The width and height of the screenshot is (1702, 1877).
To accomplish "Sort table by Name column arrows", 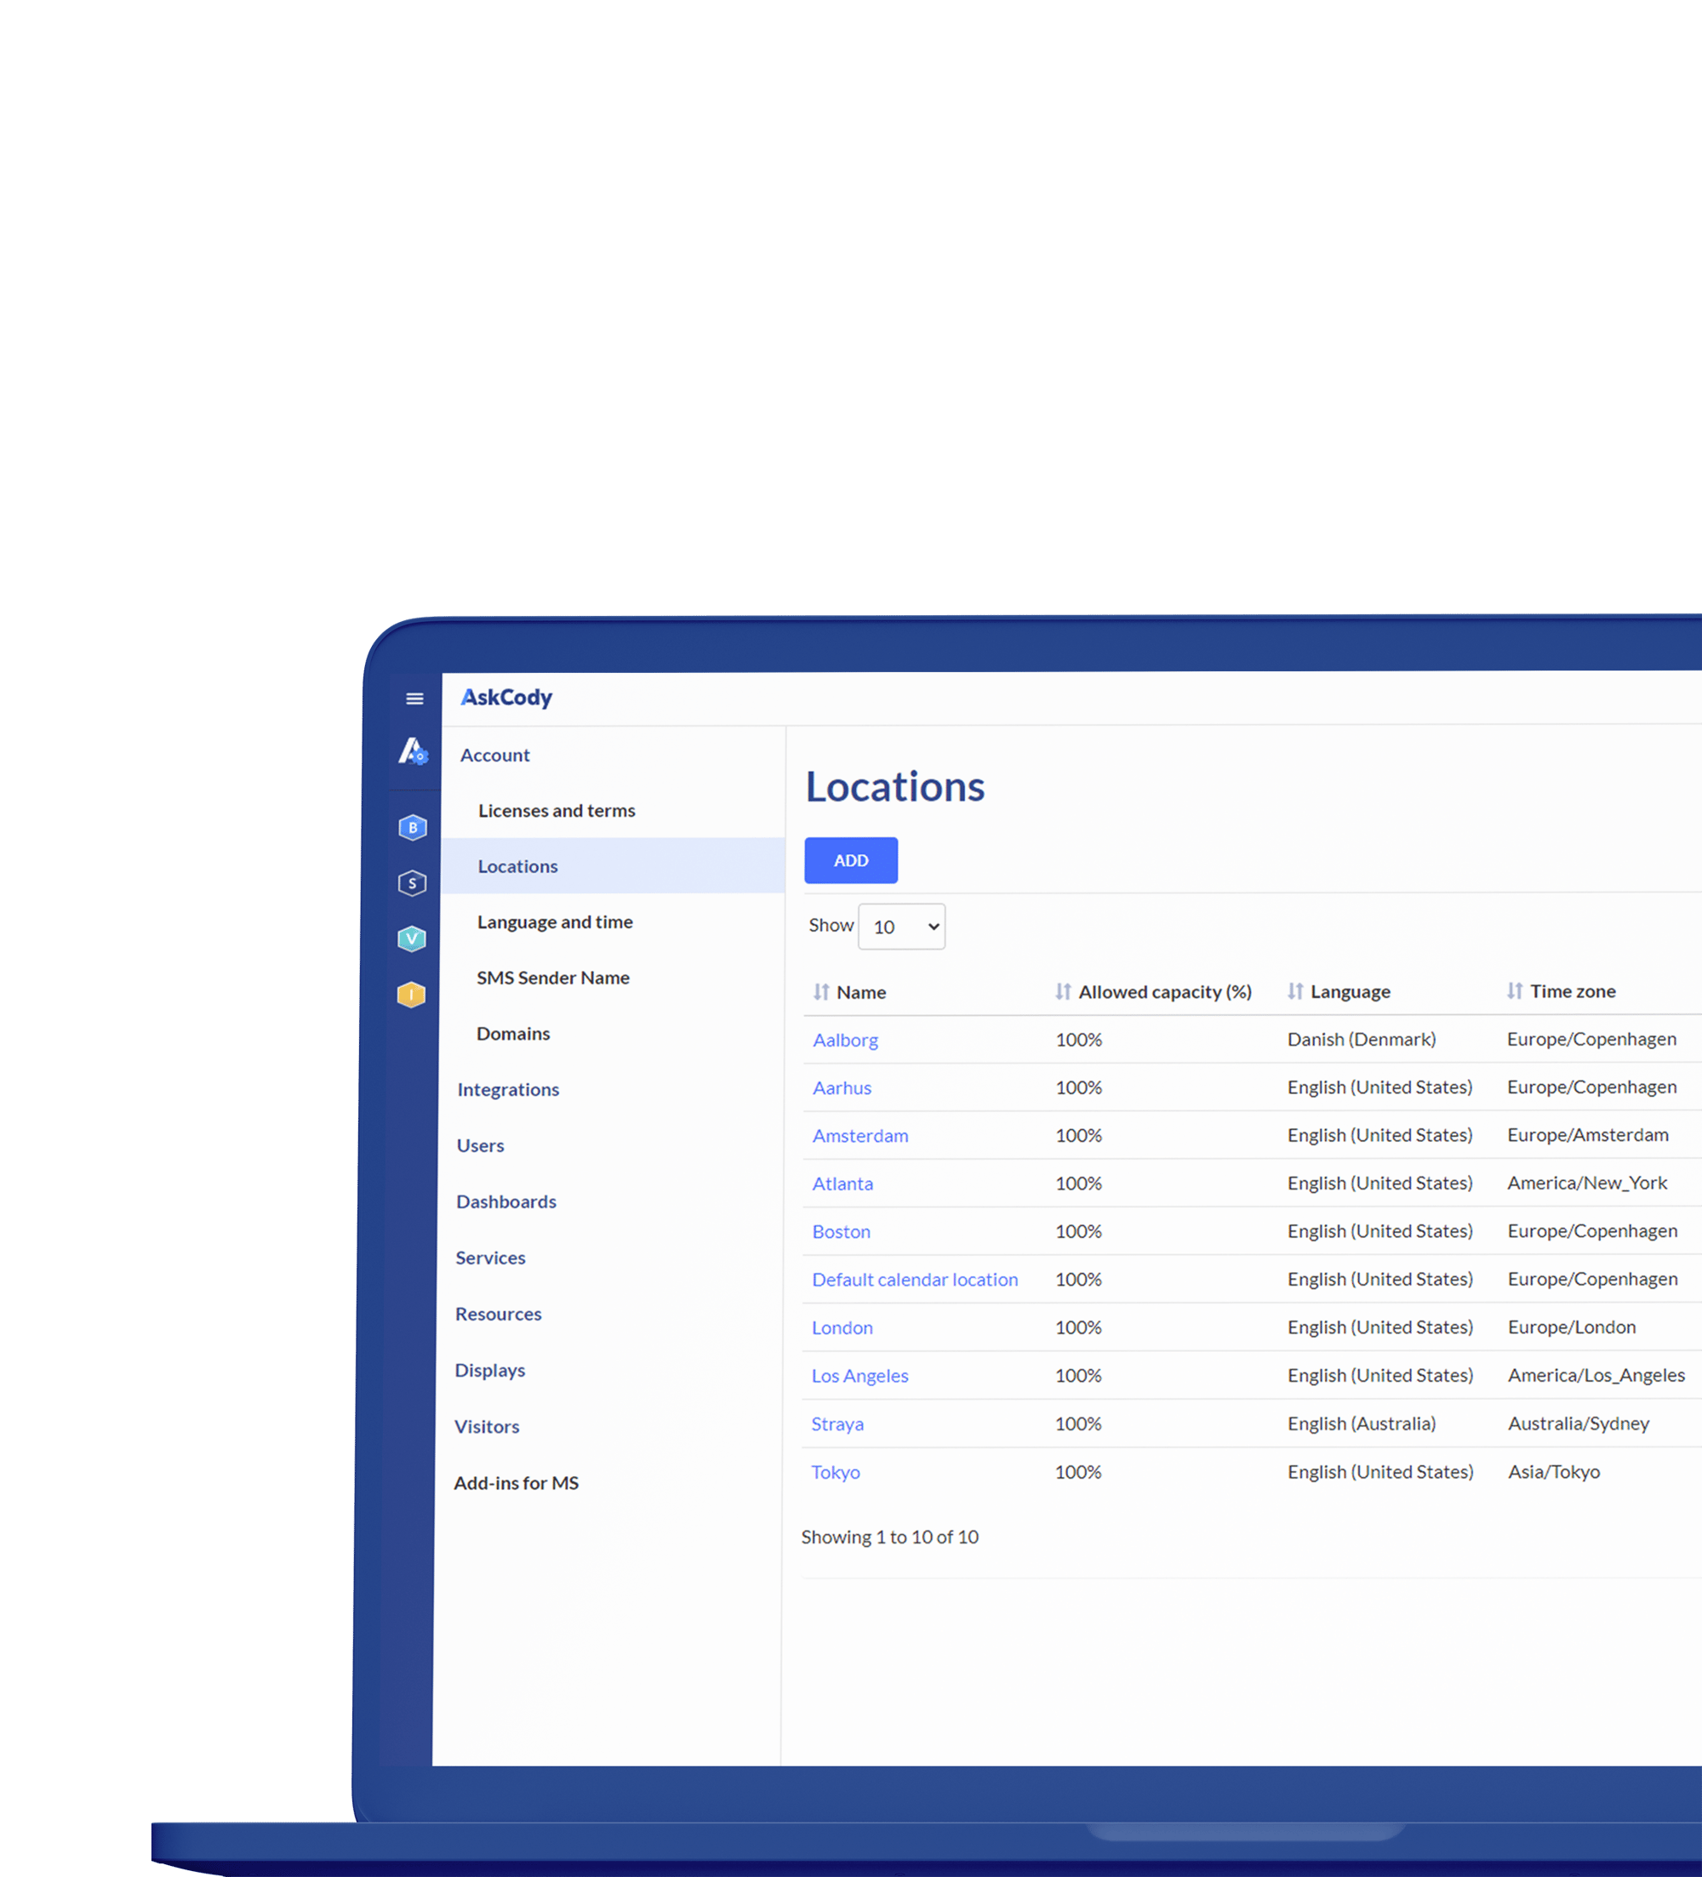I will point(821,991).
